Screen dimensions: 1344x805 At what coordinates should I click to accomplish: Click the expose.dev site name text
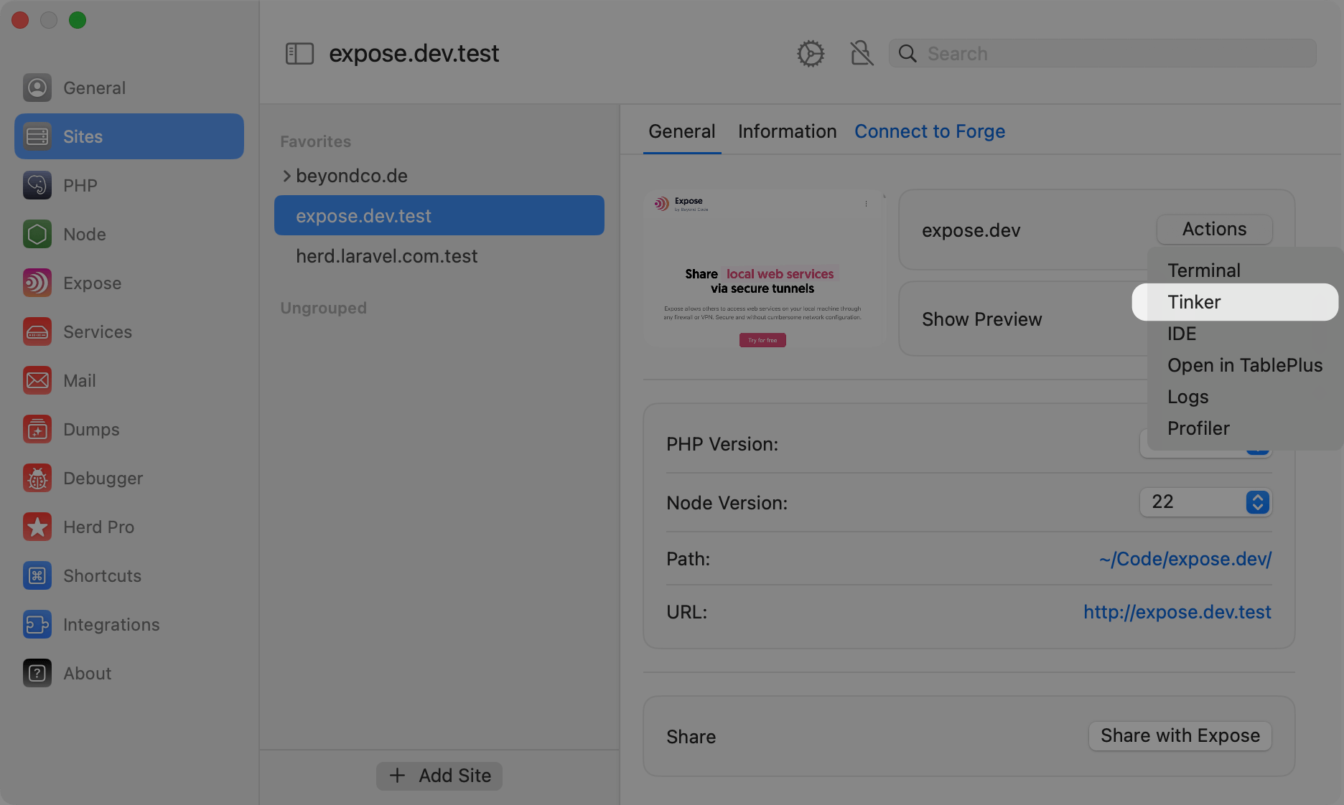tap(971, 230)
